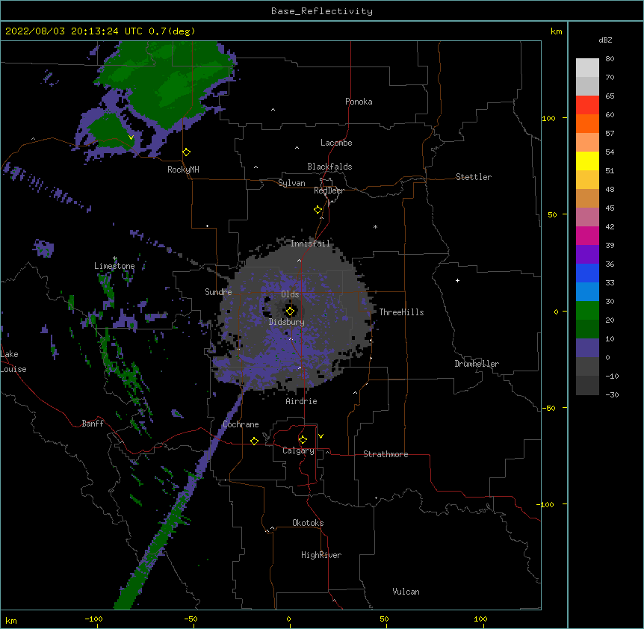Click the Innisfail city label
The height and width of the screenshot is (629, 644).
[310, 244]
